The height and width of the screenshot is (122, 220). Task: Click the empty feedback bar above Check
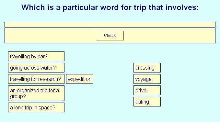[x=110, y=25]
